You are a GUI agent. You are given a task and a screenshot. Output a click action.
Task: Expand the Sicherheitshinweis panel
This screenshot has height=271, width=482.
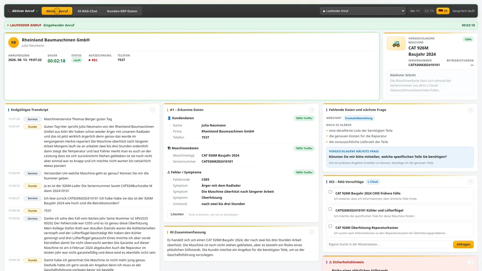pos(471,262)
